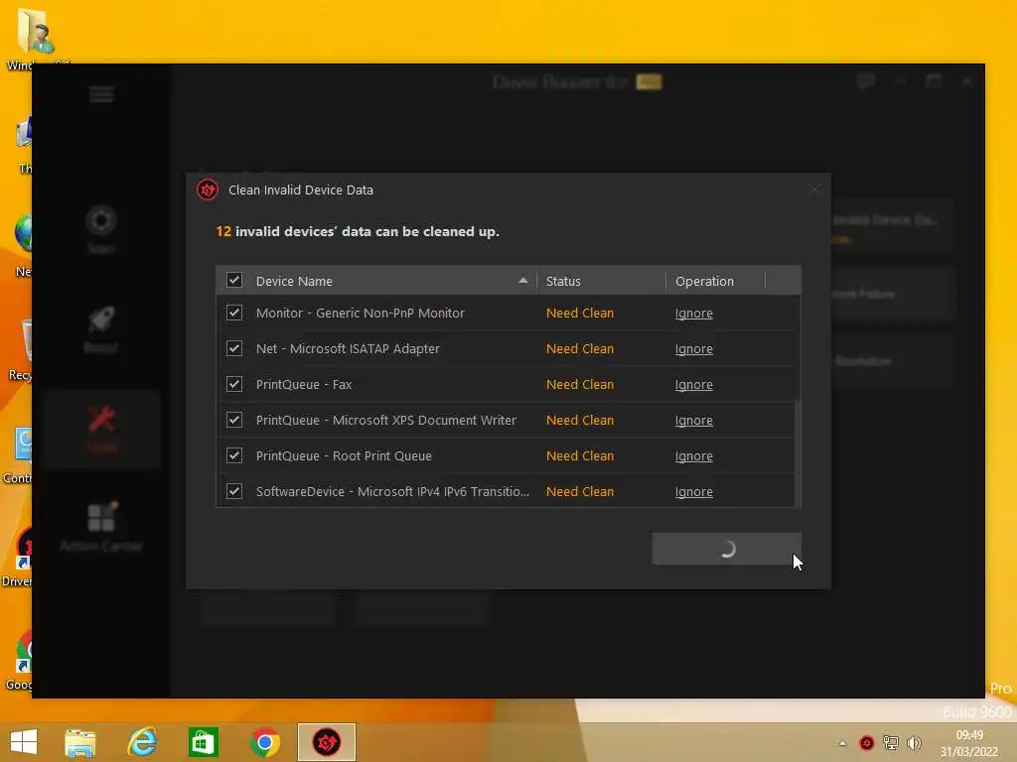Launch File Explorer from the taskbar
Image resolution: width=1017 pixels, height=762 pixels.
click(x=79, y=742)
